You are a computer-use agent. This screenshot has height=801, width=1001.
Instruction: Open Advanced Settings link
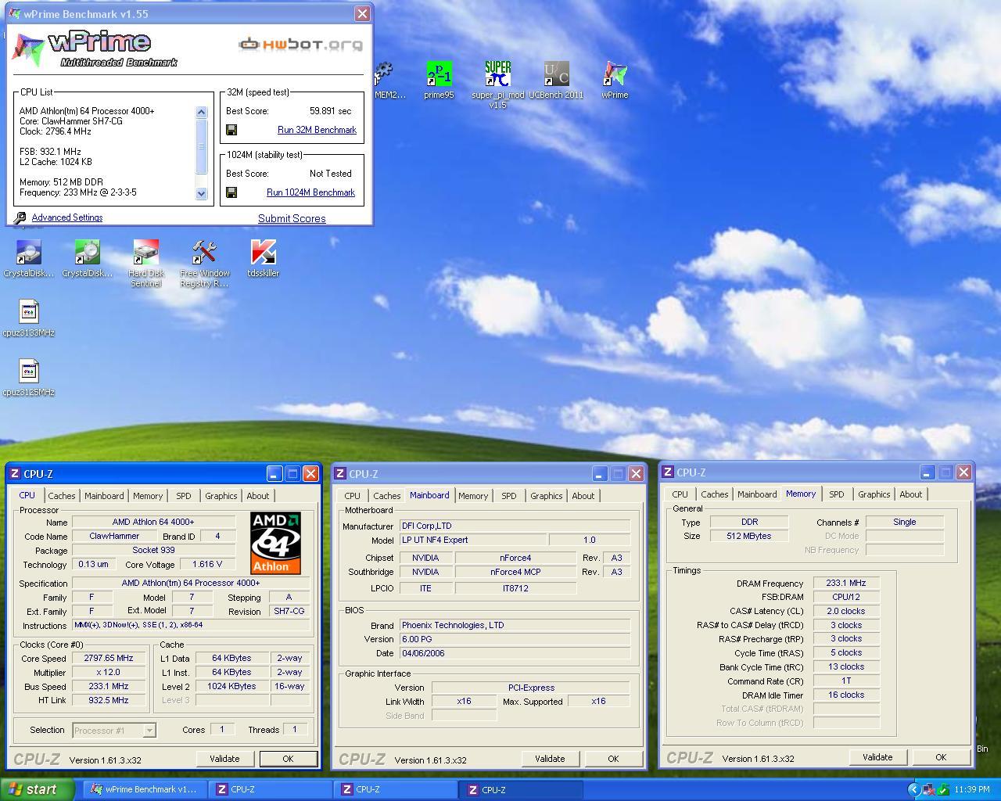[67, 217]
